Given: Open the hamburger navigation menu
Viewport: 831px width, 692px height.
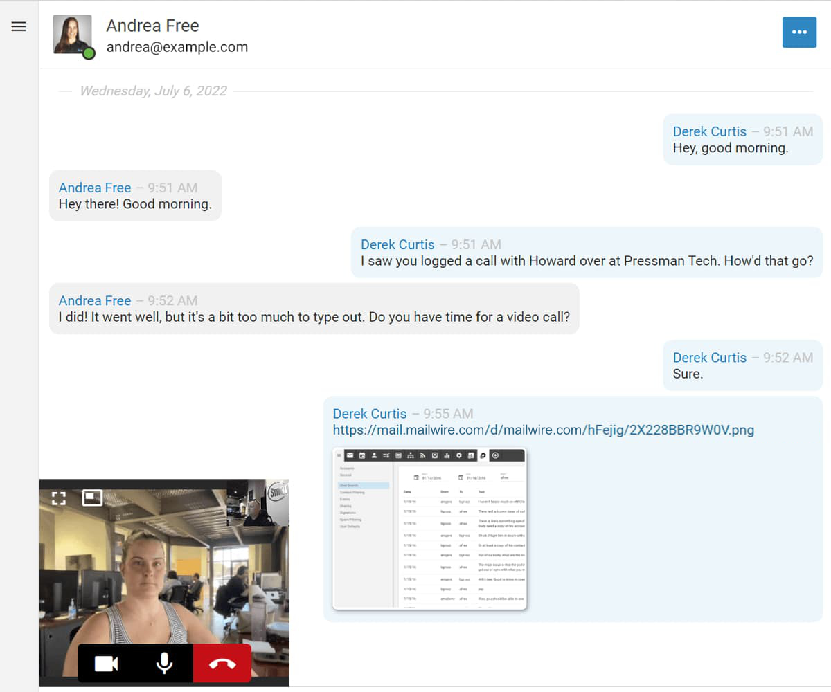Looking at the screenshot, I should [18, 26].
